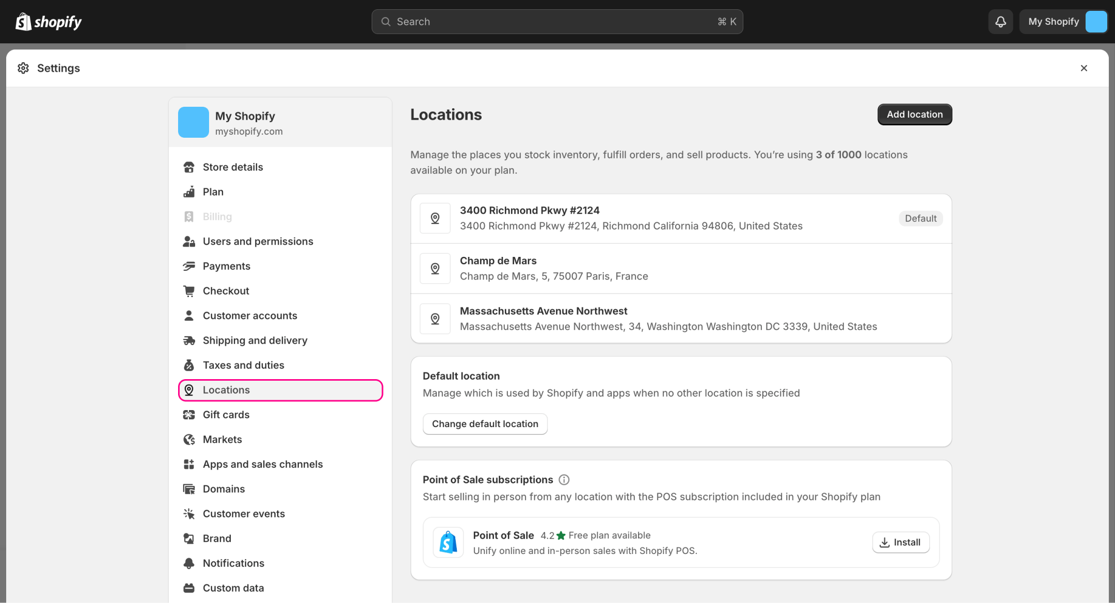1115x603 pixels.
Task: Install the Point of Sale app
Action: coord(900,543)
